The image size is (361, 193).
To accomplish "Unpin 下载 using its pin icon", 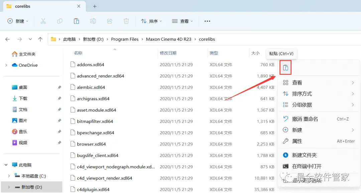I will tap(59, 99).
